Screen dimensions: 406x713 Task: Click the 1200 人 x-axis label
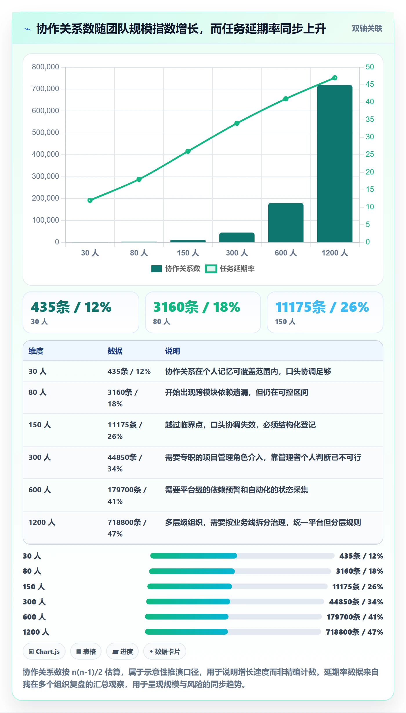335,253
